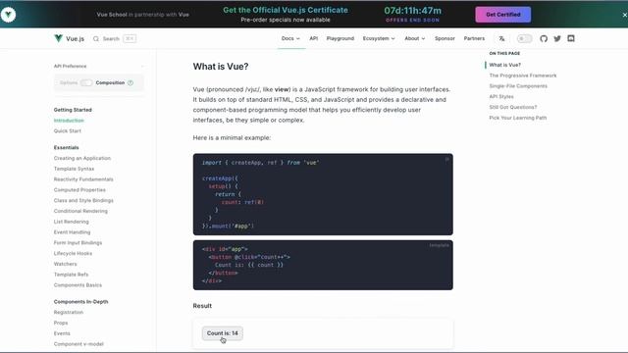Open Event Handling page
This screenshot has width=628, height=353.
point(72,232)
